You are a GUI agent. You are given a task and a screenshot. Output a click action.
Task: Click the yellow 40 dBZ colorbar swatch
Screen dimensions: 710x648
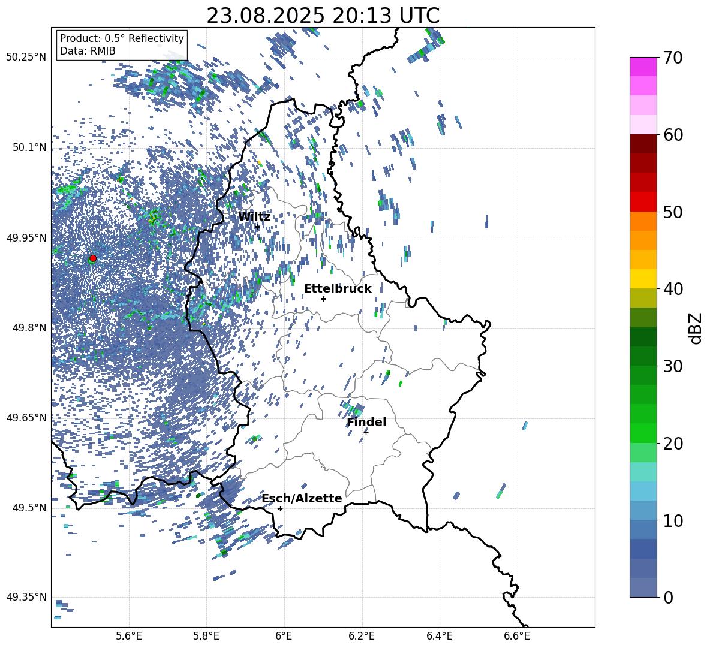643,279
